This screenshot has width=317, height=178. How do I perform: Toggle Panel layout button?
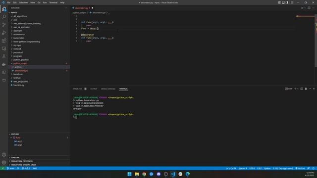click(283, 2)
